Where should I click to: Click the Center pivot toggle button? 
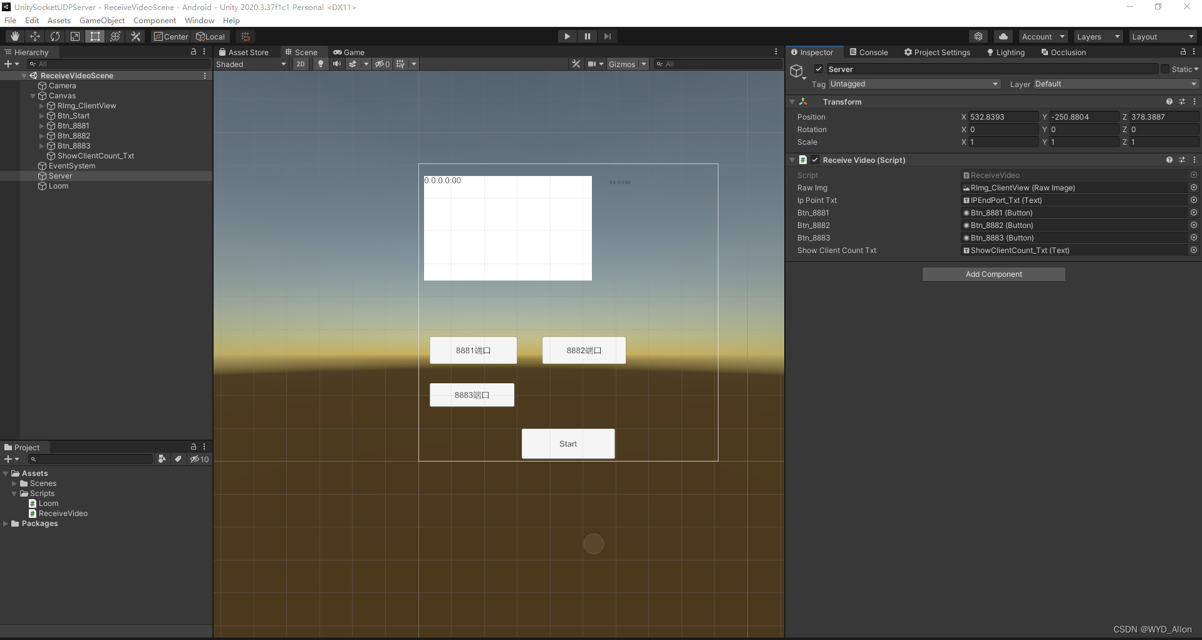[170, 36]
